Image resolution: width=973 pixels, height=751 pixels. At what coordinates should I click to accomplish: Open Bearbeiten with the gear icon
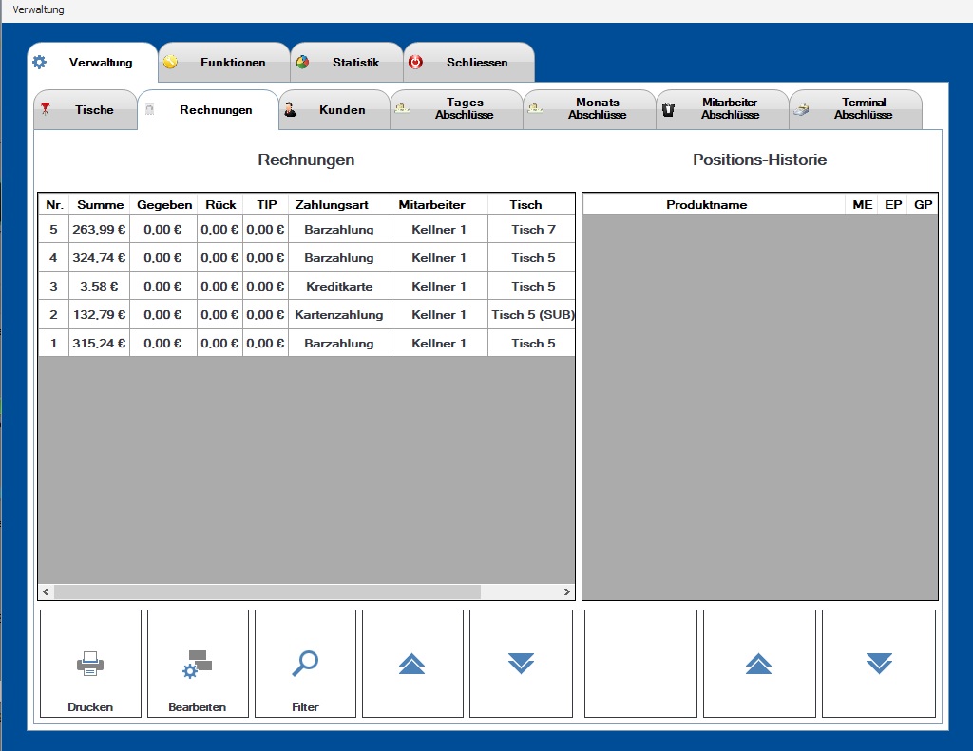198,664
